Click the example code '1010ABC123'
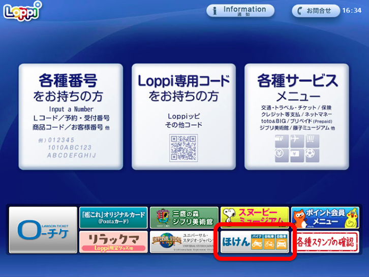The image size is (369, 277). click(70, 147)
